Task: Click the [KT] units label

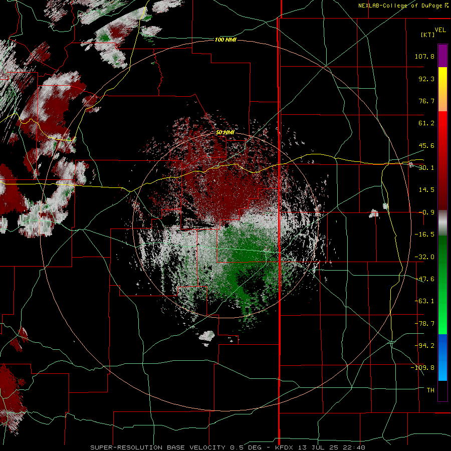Action: 428,35
